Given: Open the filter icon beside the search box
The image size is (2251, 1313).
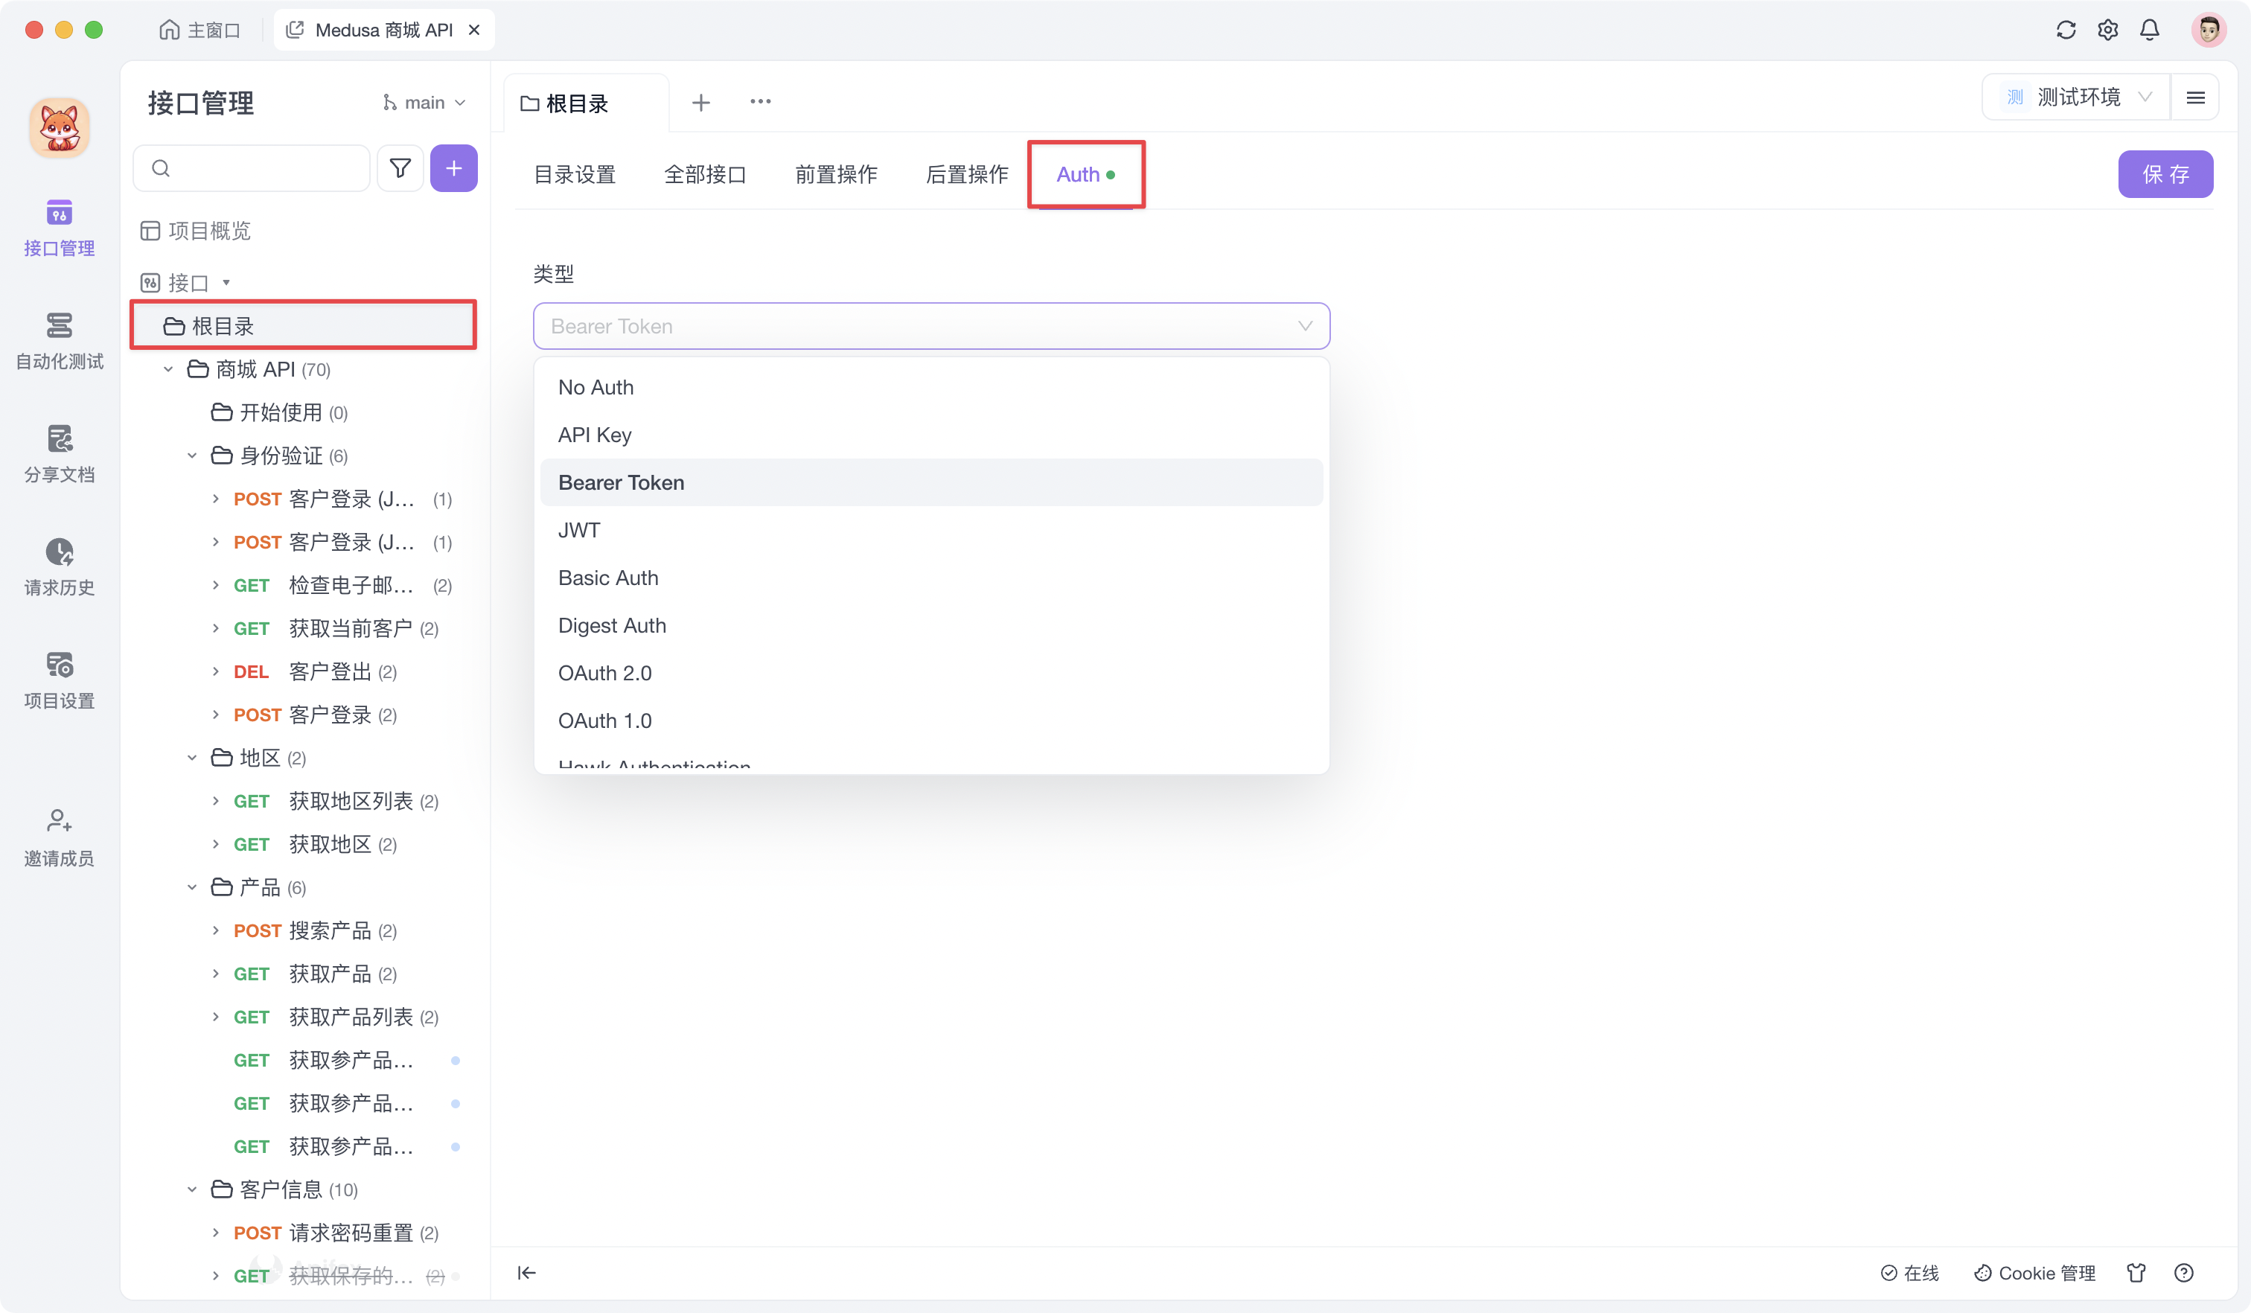Looking at the screenshot, I should [x=399, y=168].
